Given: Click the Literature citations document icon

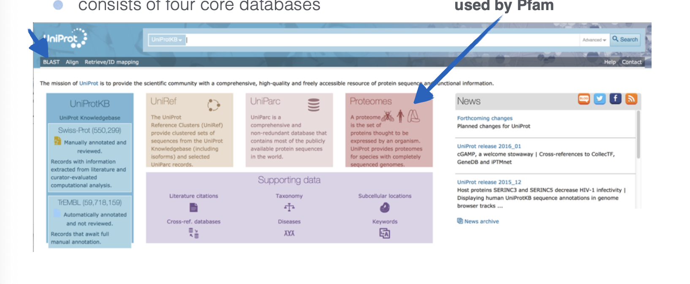Looking at the screenshot, I should [x=193, y=207].
